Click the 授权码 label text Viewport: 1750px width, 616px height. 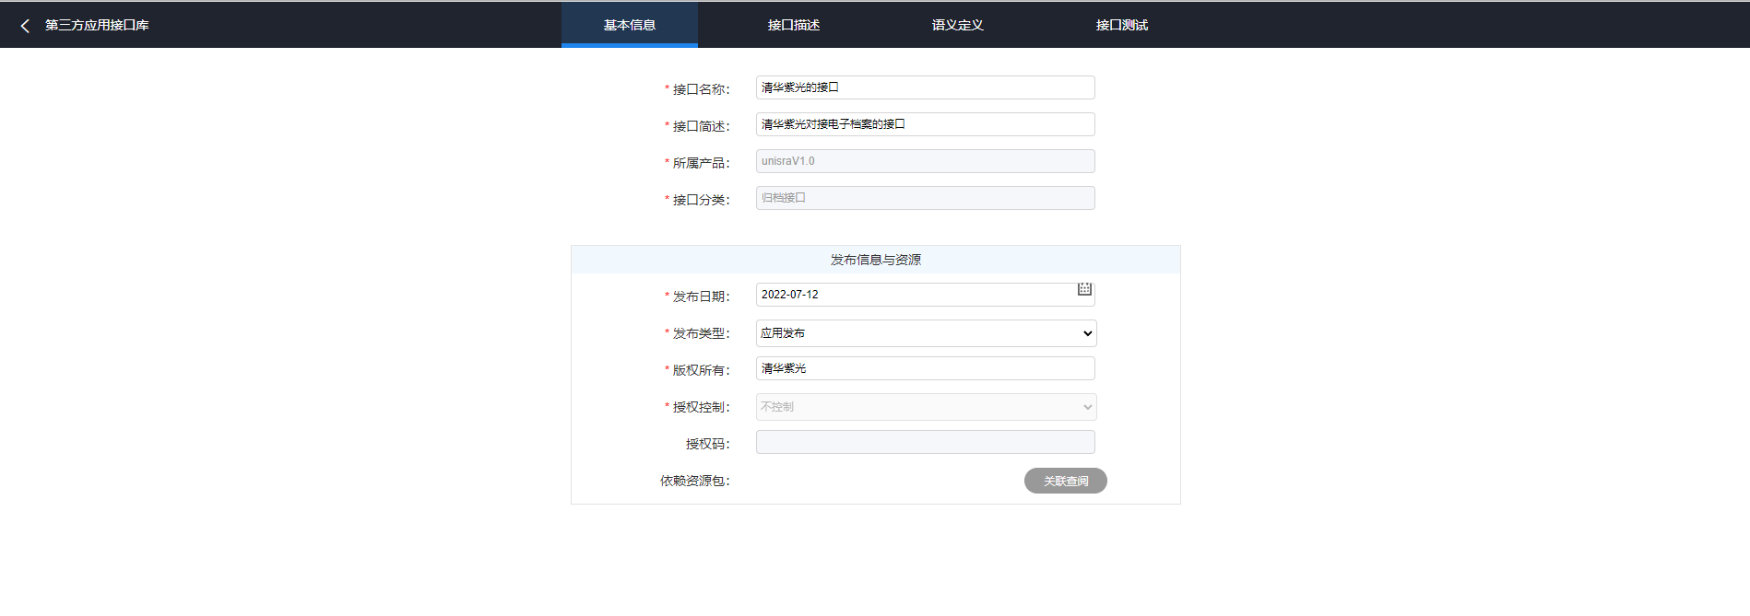click(x=707, y=444)
